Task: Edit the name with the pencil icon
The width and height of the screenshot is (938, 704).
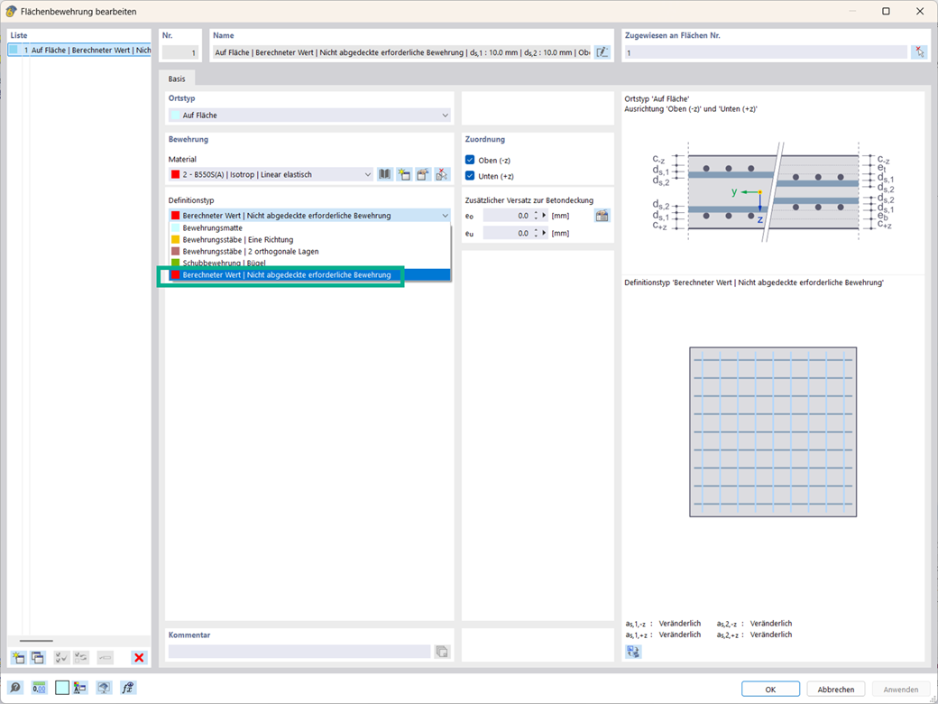Action: coord(602,52)
